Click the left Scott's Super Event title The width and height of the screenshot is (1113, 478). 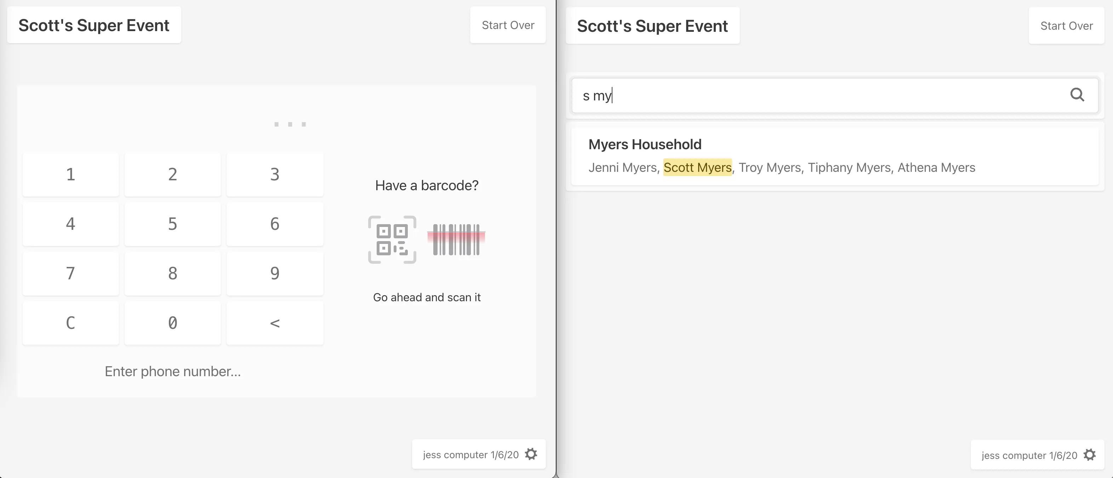pos(94,25)
